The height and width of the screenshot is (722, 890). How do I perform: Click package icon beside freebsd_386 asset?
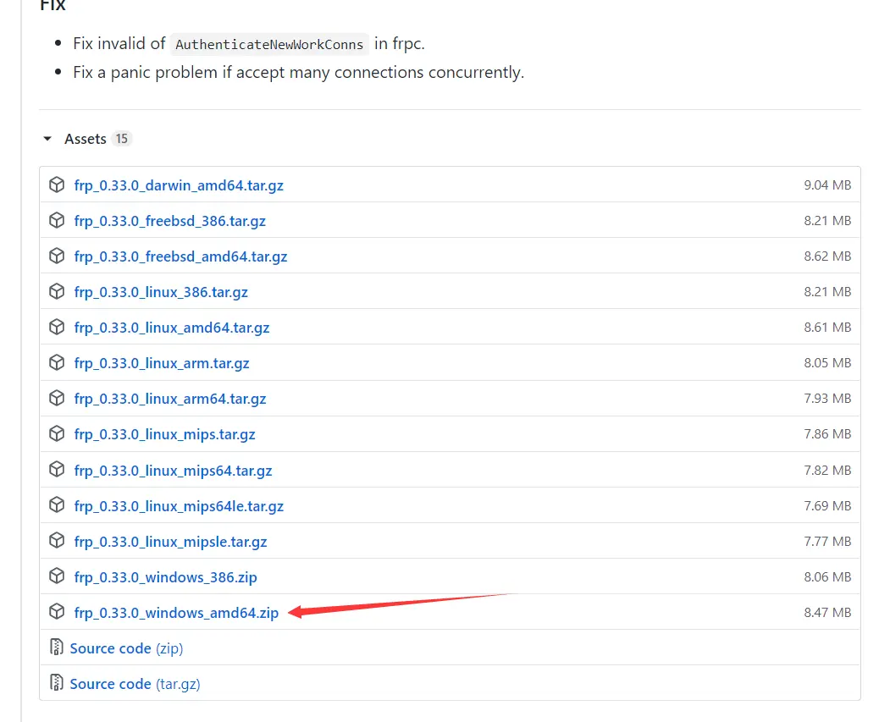pyautogui.click(x=57, y=220)
